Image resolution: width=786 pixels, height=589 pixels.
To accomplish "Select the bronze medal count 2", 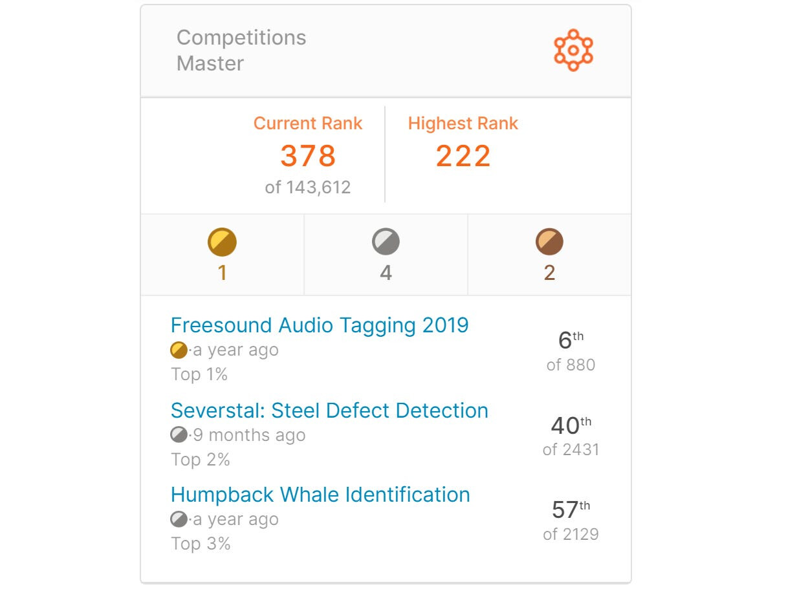I will point(549,273).
